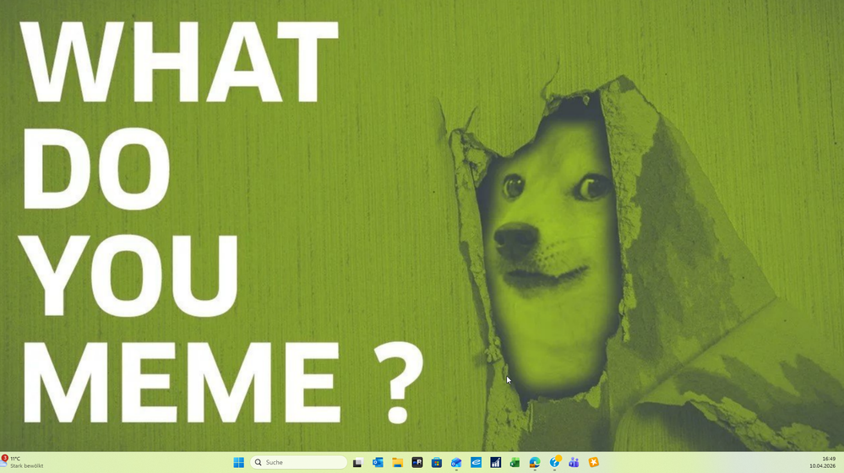844x473 pixels.
Task: Open the bar chart app icon
Action: (495, 462)
